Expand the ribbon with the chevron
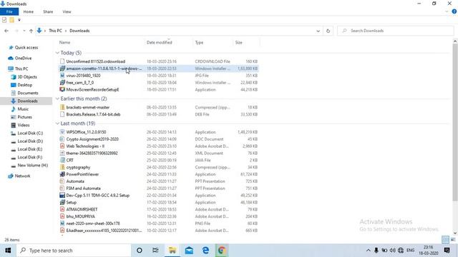 (447, 11)
